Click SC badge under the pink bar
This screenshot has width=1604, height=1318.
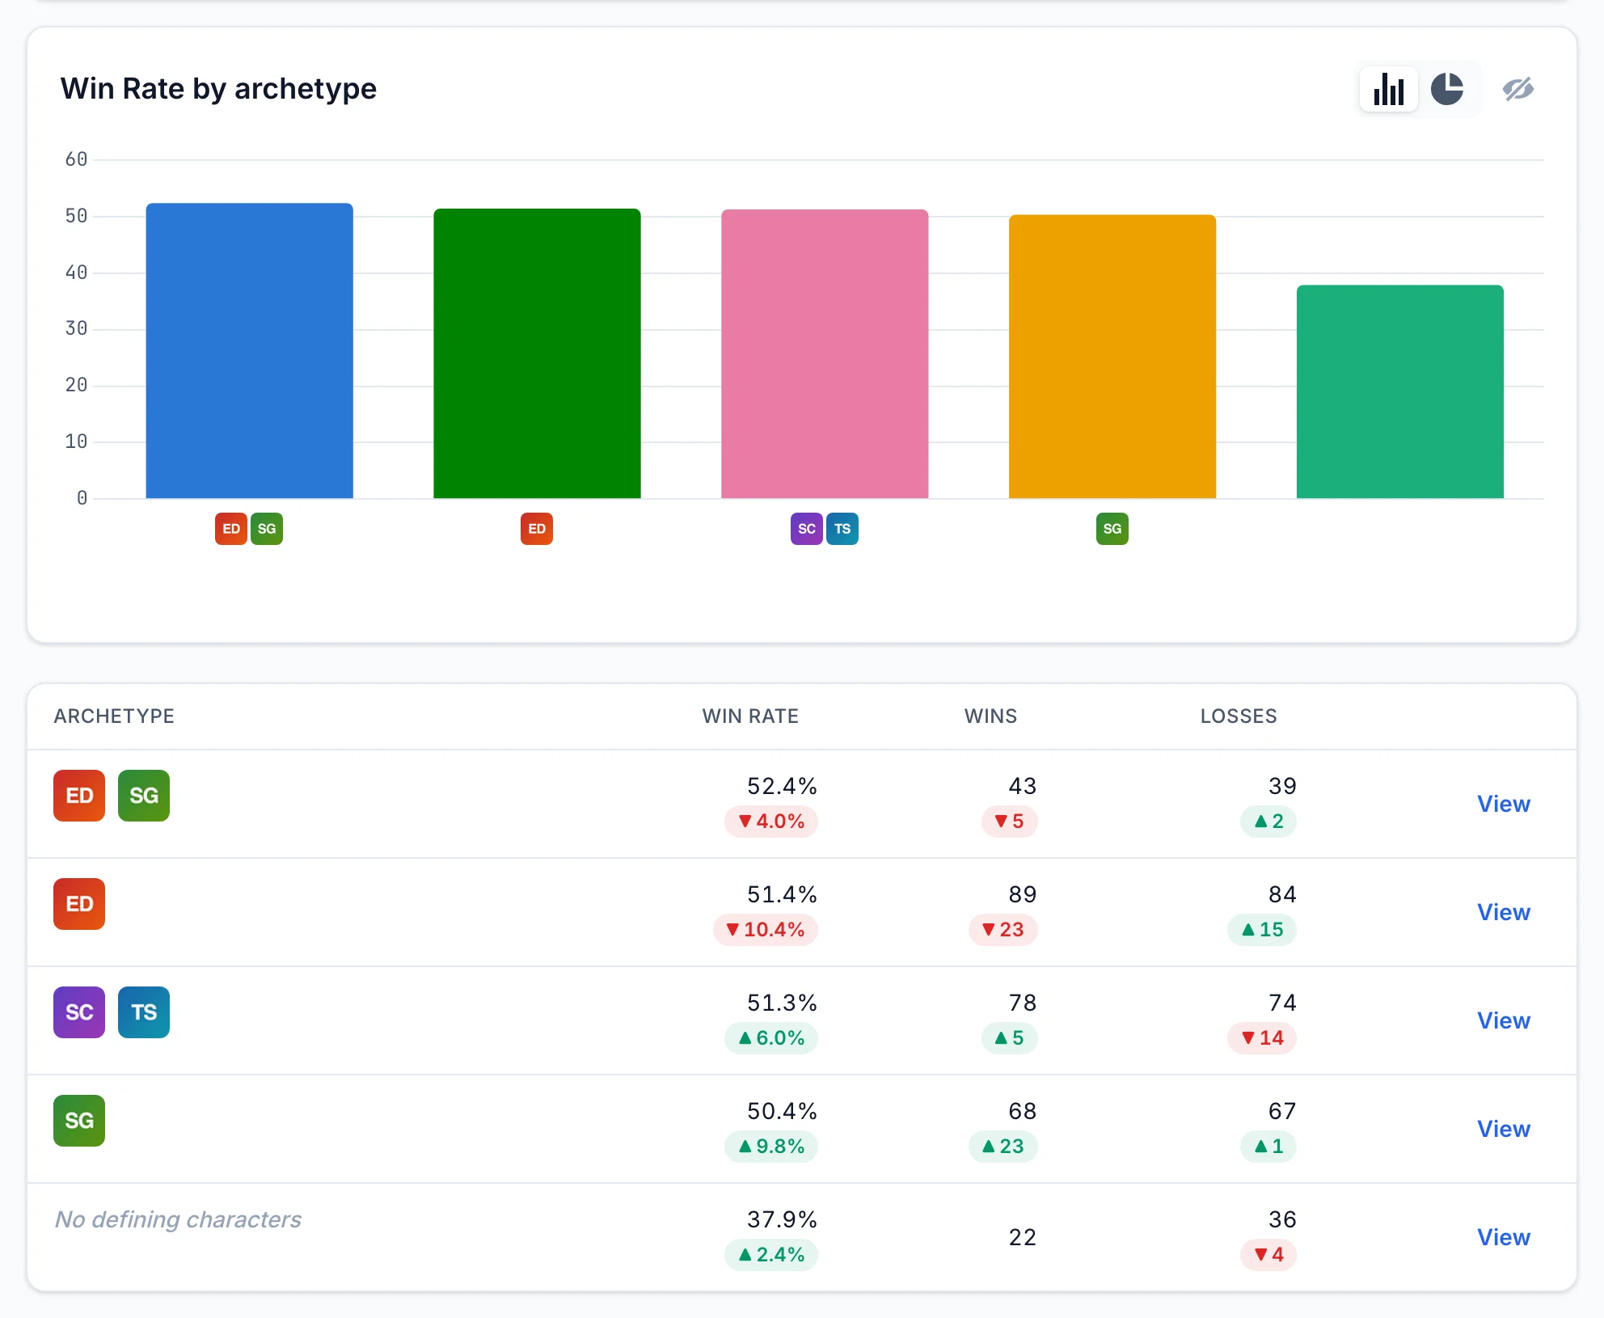click(807, 529)
